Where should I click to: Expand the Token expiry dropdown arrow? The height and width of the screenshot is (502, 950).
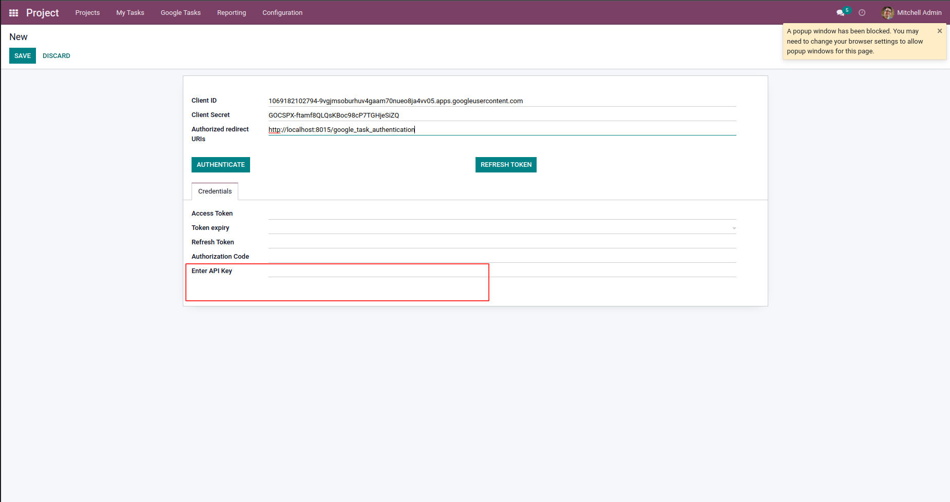click(734, 228)
